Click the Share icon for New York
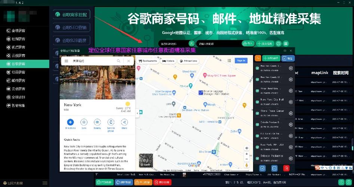 click(x=124, y=122)
